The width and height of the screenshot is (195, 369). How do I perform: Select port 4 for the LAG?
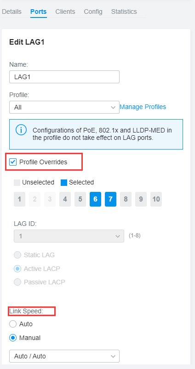(x=65, y=199)
